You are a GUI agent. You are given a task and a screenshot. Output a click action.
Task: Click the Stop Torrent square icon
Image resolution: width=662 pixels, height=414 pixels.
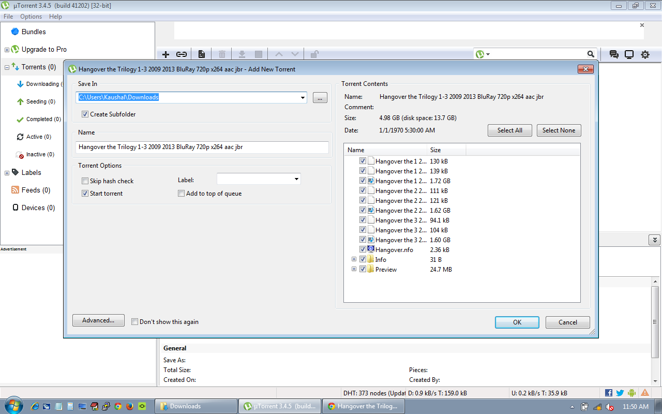pyautogui.click(x=259, y=54)
